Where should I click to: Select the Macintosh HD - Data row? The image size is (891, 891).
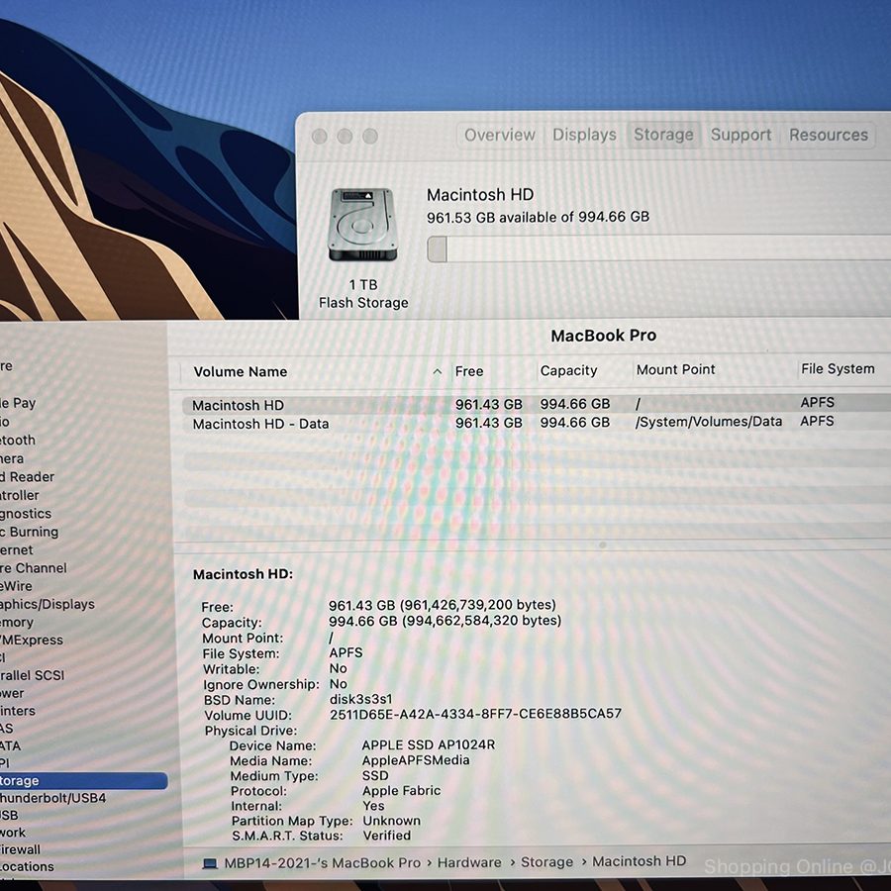(536, 423)
